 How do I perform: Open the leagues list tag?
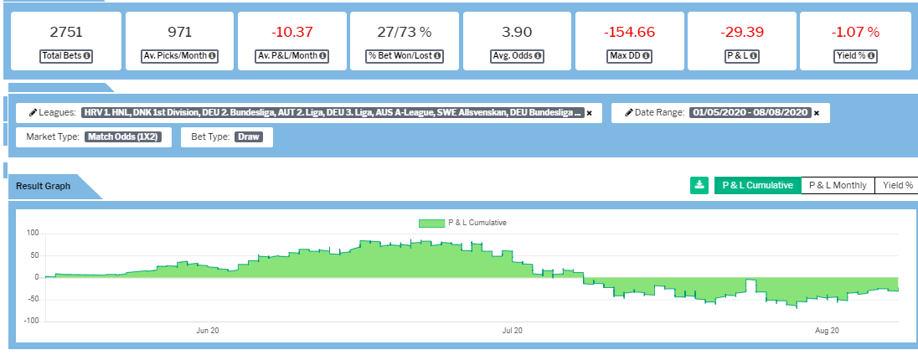333,113
